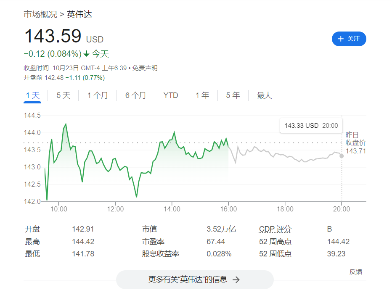Select the 1 天 time range tab
Image resolution: width=392 pixels, height=298 pixels.
[x=32, y=95]
